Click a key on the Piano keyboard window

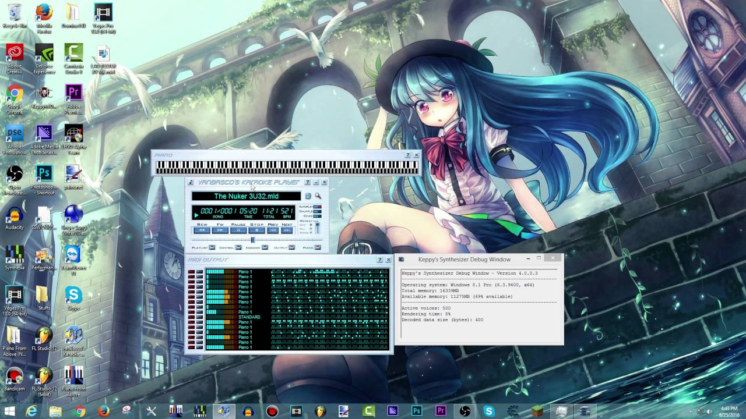(287, 167)
